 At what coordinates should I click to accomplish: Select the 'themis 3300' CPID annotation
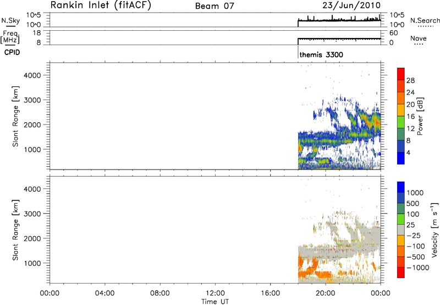(321, 55)
